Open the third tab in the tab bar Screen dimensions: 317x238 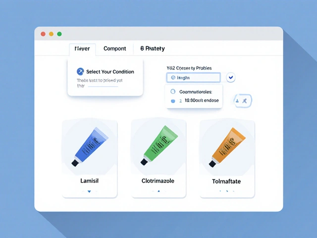point(153,49)
